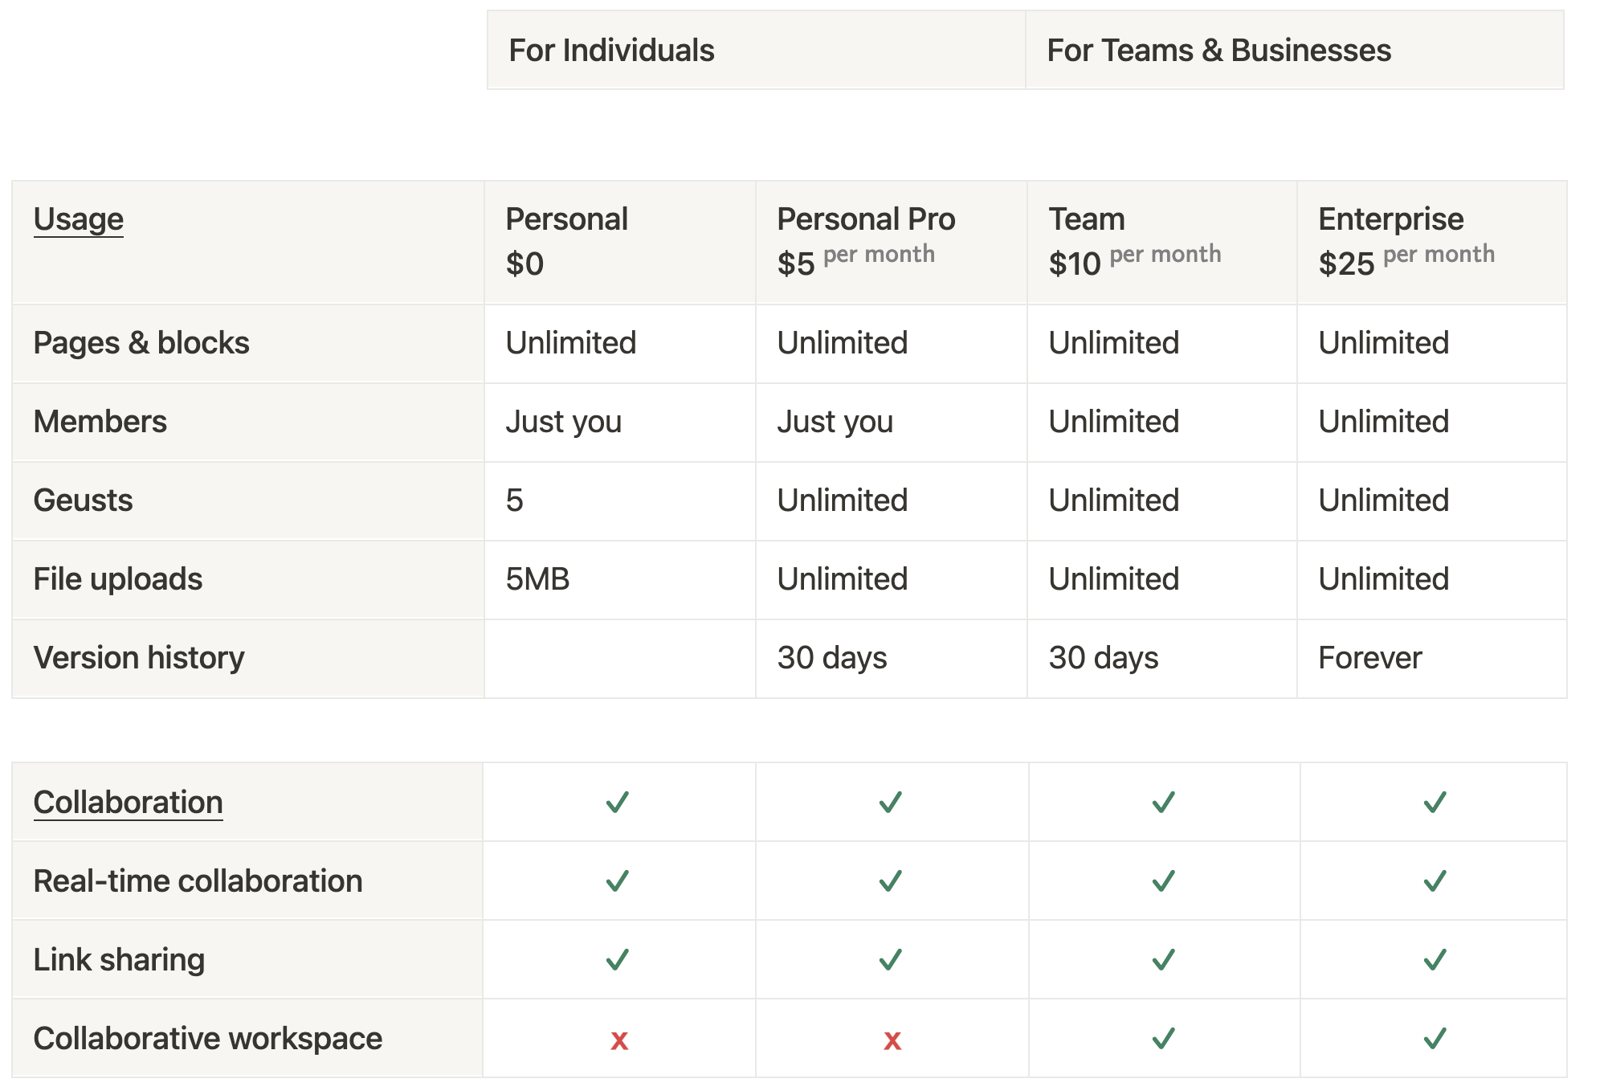Select the For Teams & Businesses tab
Screen dimensions: 1600x1091
coord(1295,50)
